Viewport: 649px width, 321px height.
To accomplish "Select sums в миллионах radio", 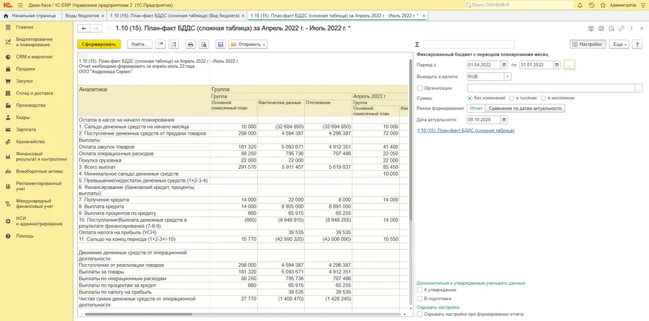I will [543, 98].
